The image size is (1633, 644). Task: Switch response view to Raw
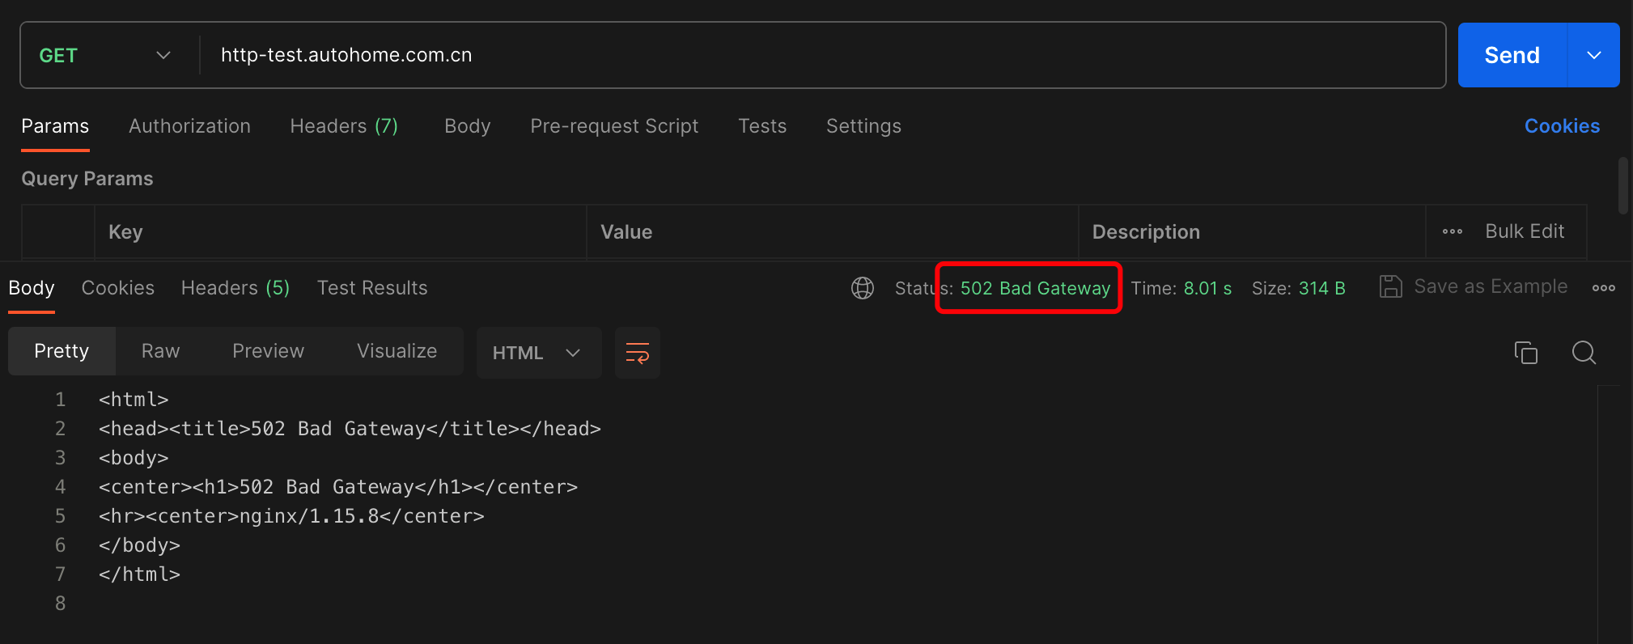pyautogui.click(x=160, y=351)
